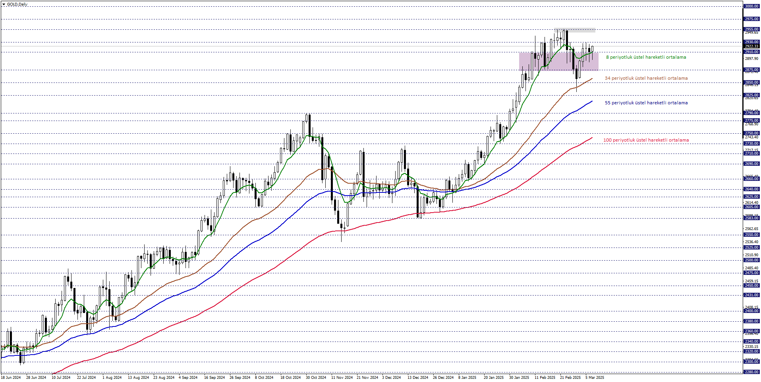Click the 23 Aug 2024 date label
The height and width of the screenshot is (382, 761).
click(x=164, y=378)
